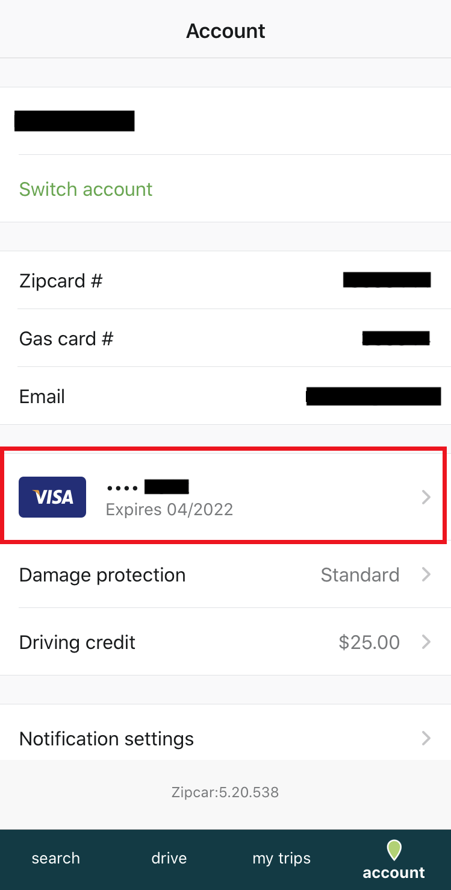The image size is (451, 890).
Task: Tap Switch account
Action: [x=86, y=189]
